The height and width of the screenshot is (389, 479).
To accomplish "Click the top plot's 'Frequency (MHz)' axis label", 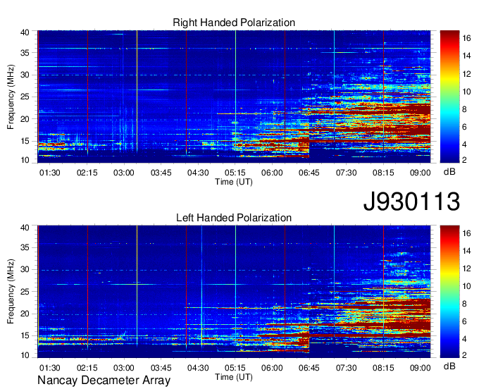I will (x=11, y=97).
